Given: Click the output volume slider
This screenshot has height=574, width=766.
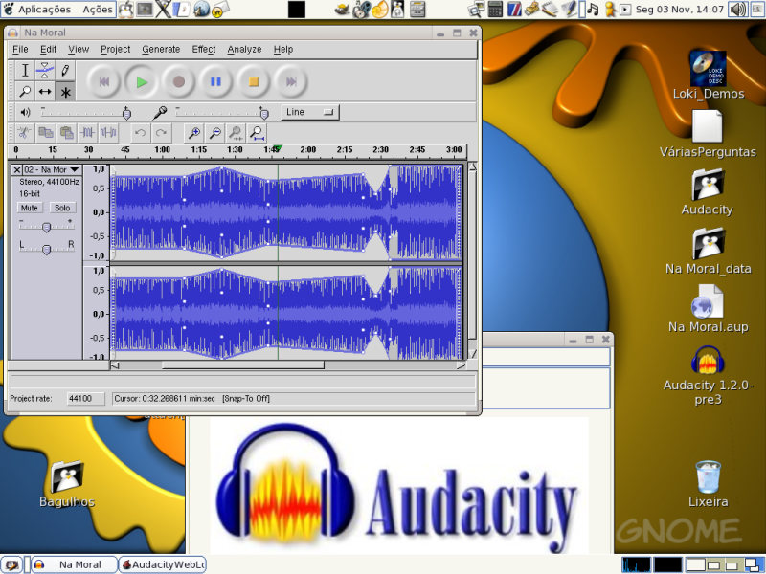Looking at the screenshot, I should pos(86,113).
